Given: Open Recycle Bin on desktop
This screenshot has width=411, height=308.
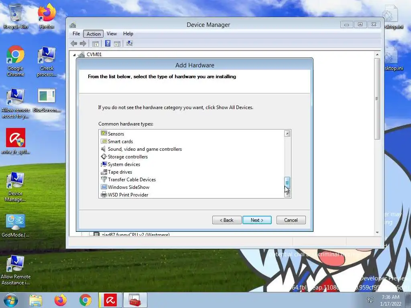Looking at the screenshot, I should pos(16,16).
